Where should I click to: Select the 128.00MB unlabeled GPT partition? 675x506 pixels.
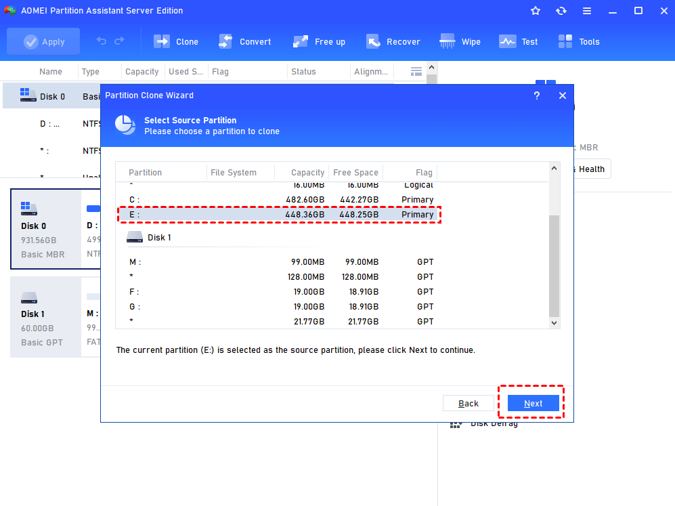[x=279, y=277]
